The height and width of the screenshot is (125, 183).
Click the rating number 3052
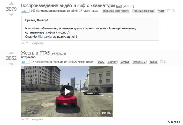pyautogui.click(x=12, y=58)
